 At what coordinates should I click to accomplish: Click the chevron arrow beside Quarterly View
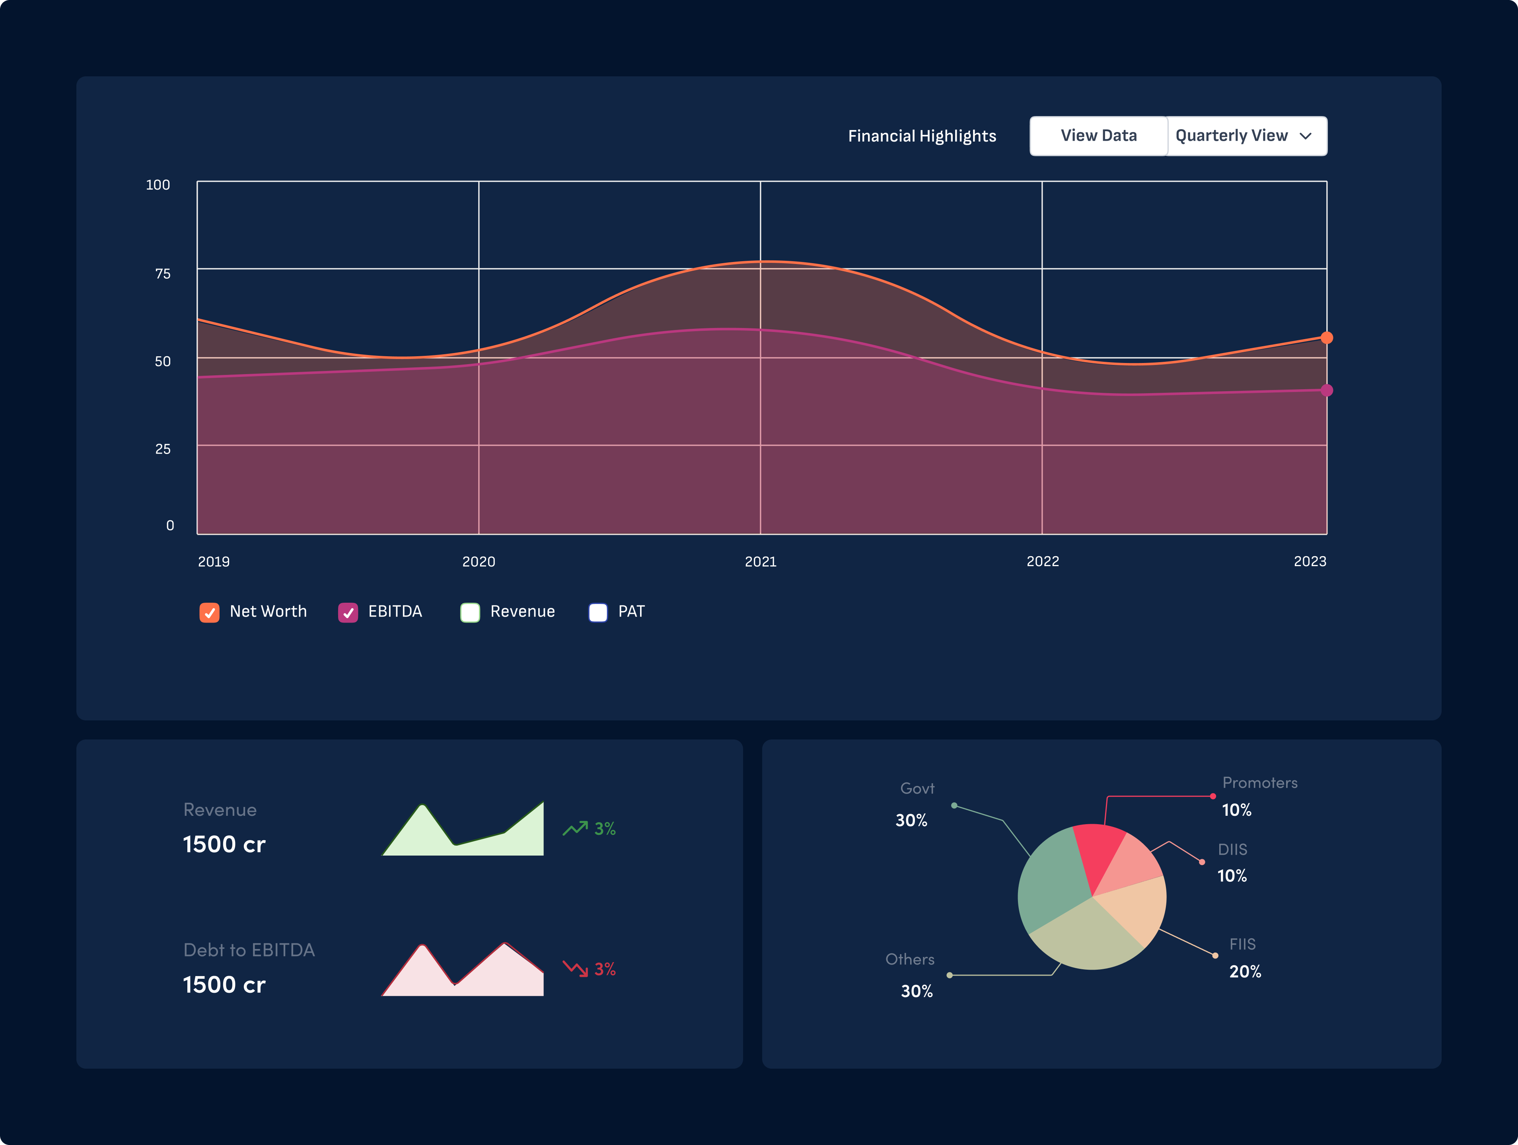click(x=1305, y=136)
